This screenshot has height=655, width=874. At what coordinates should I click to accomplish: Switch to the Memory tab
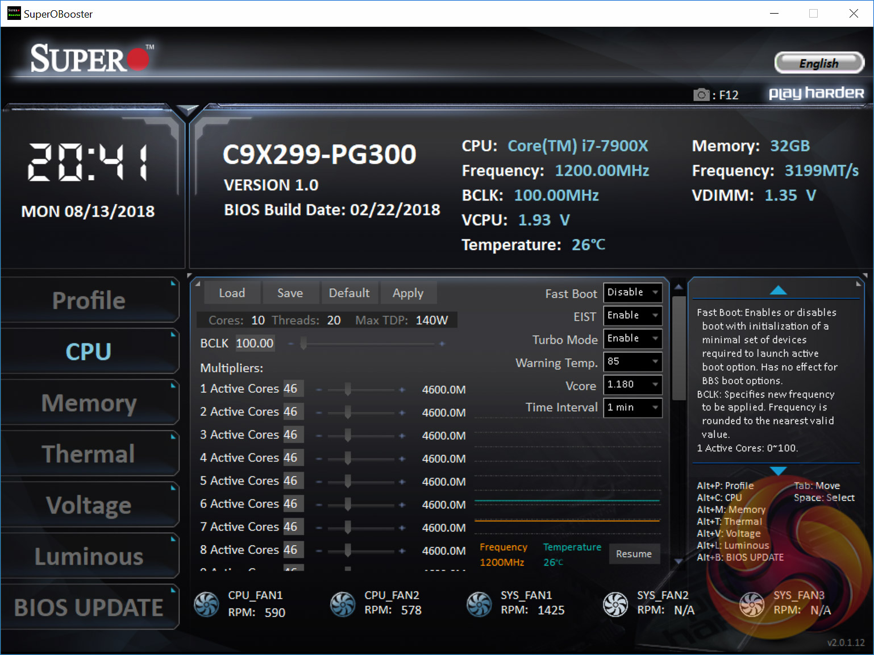[x=89, y=403]
